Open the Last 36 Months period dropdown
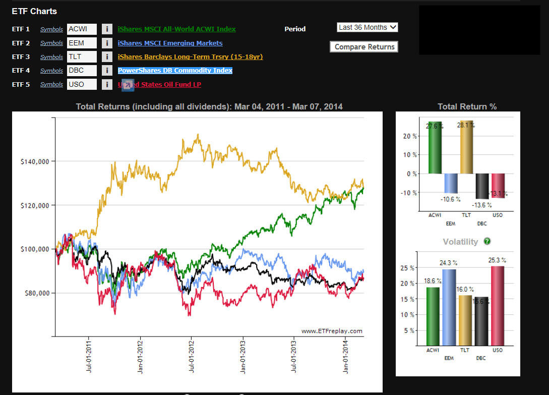Screen dimensions: 549x395 [x=367, y=27]
